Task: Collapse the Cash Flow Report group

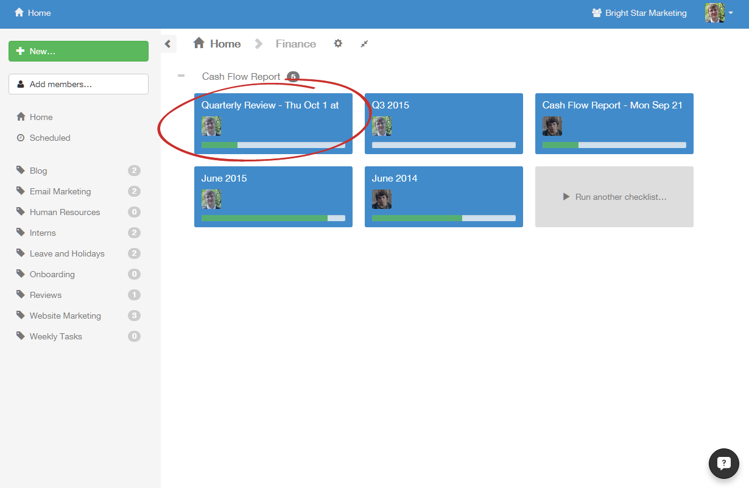Action: (x=181, y=76)
